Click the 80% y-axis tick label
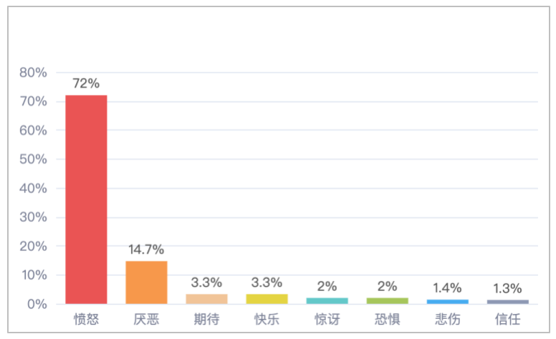The height and width of the screenshot is (339, 556). coord(33,72)
